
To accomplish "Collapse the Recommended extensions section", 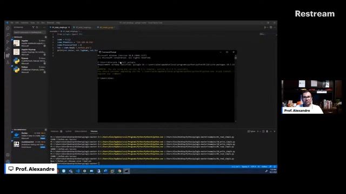I will point(19,130).
